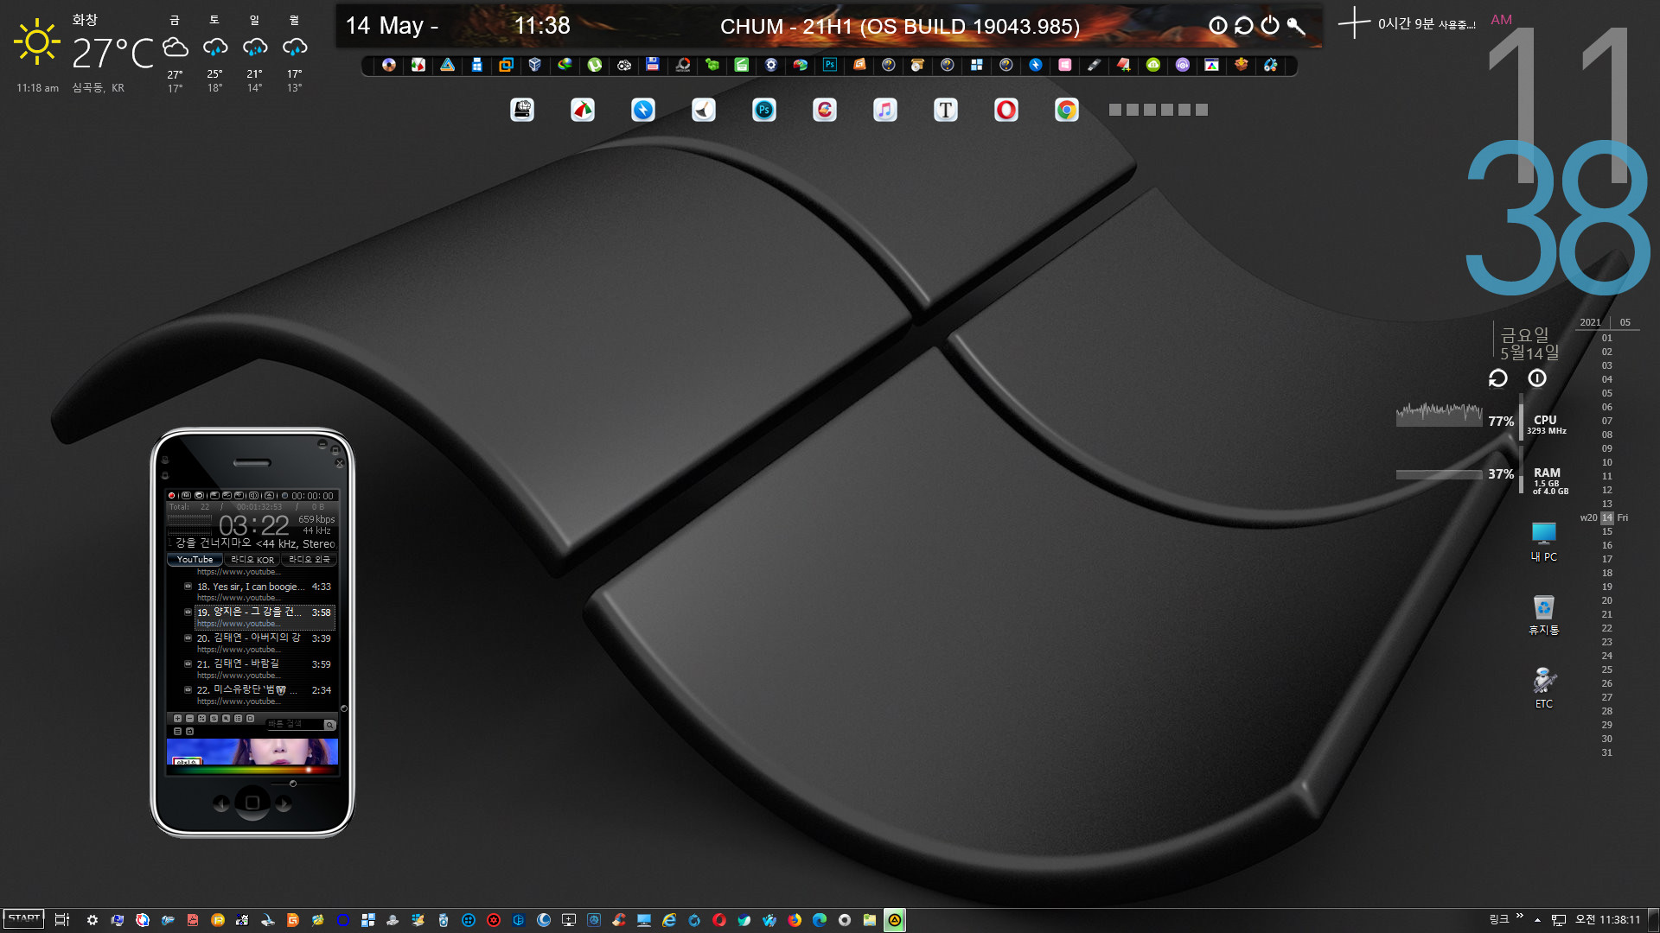Click the quick search field in the player
The image size is (1660, 933).
294,724
